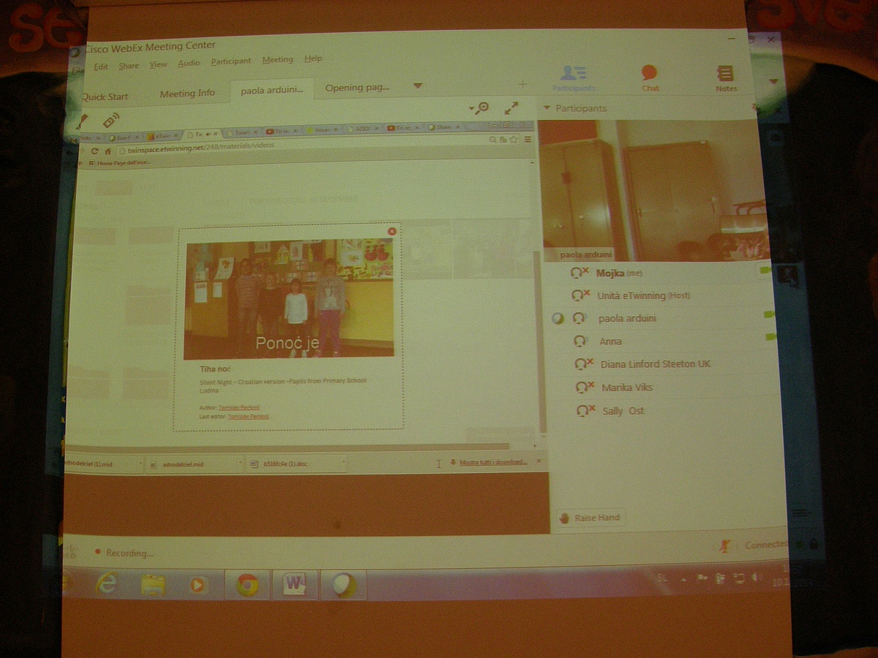878x658 pixels.
Task: Switch to Word in the taskbar
Action: [x=295, y=585]
